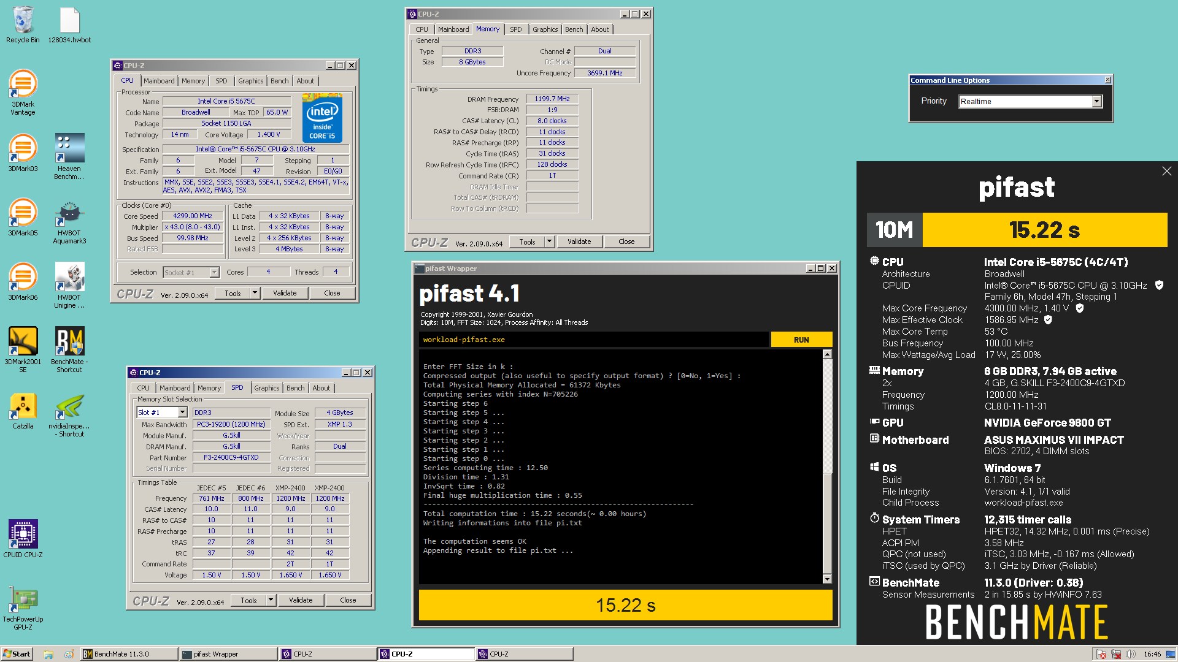Click the OS Windows logo icon in BenchMate

click(874, 467)
